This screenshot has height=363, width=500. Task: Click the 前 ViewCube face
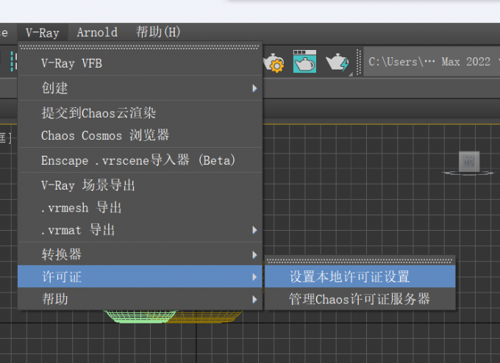pyautogui.click(x=469, y=162)
